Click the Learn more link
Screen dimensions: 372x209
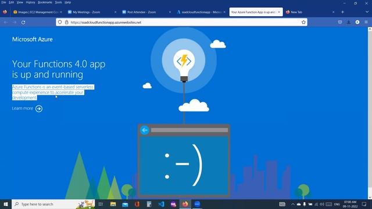pyautogui.click(x=23, y=109)
